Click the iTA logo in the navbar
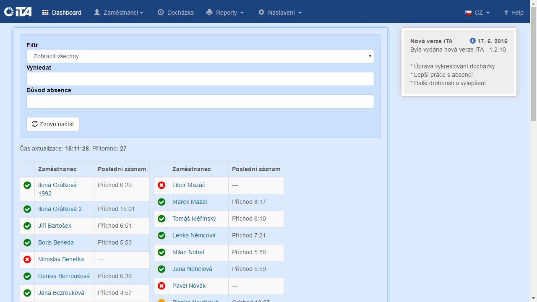Screen dimensions: 537x302 pyautogui.click(x=18, y=12)
